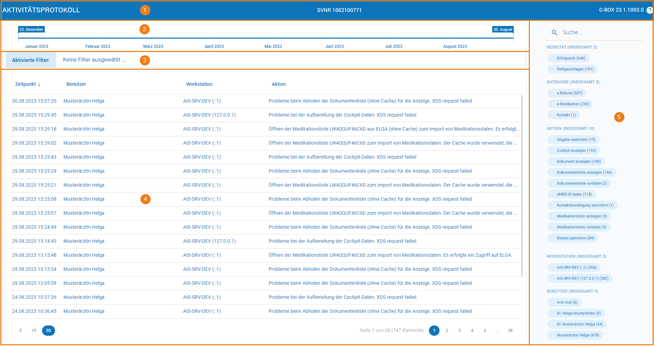This screenshot has width=654, height=347.
Task: Jump to last page 38
Action: (510, 331)
